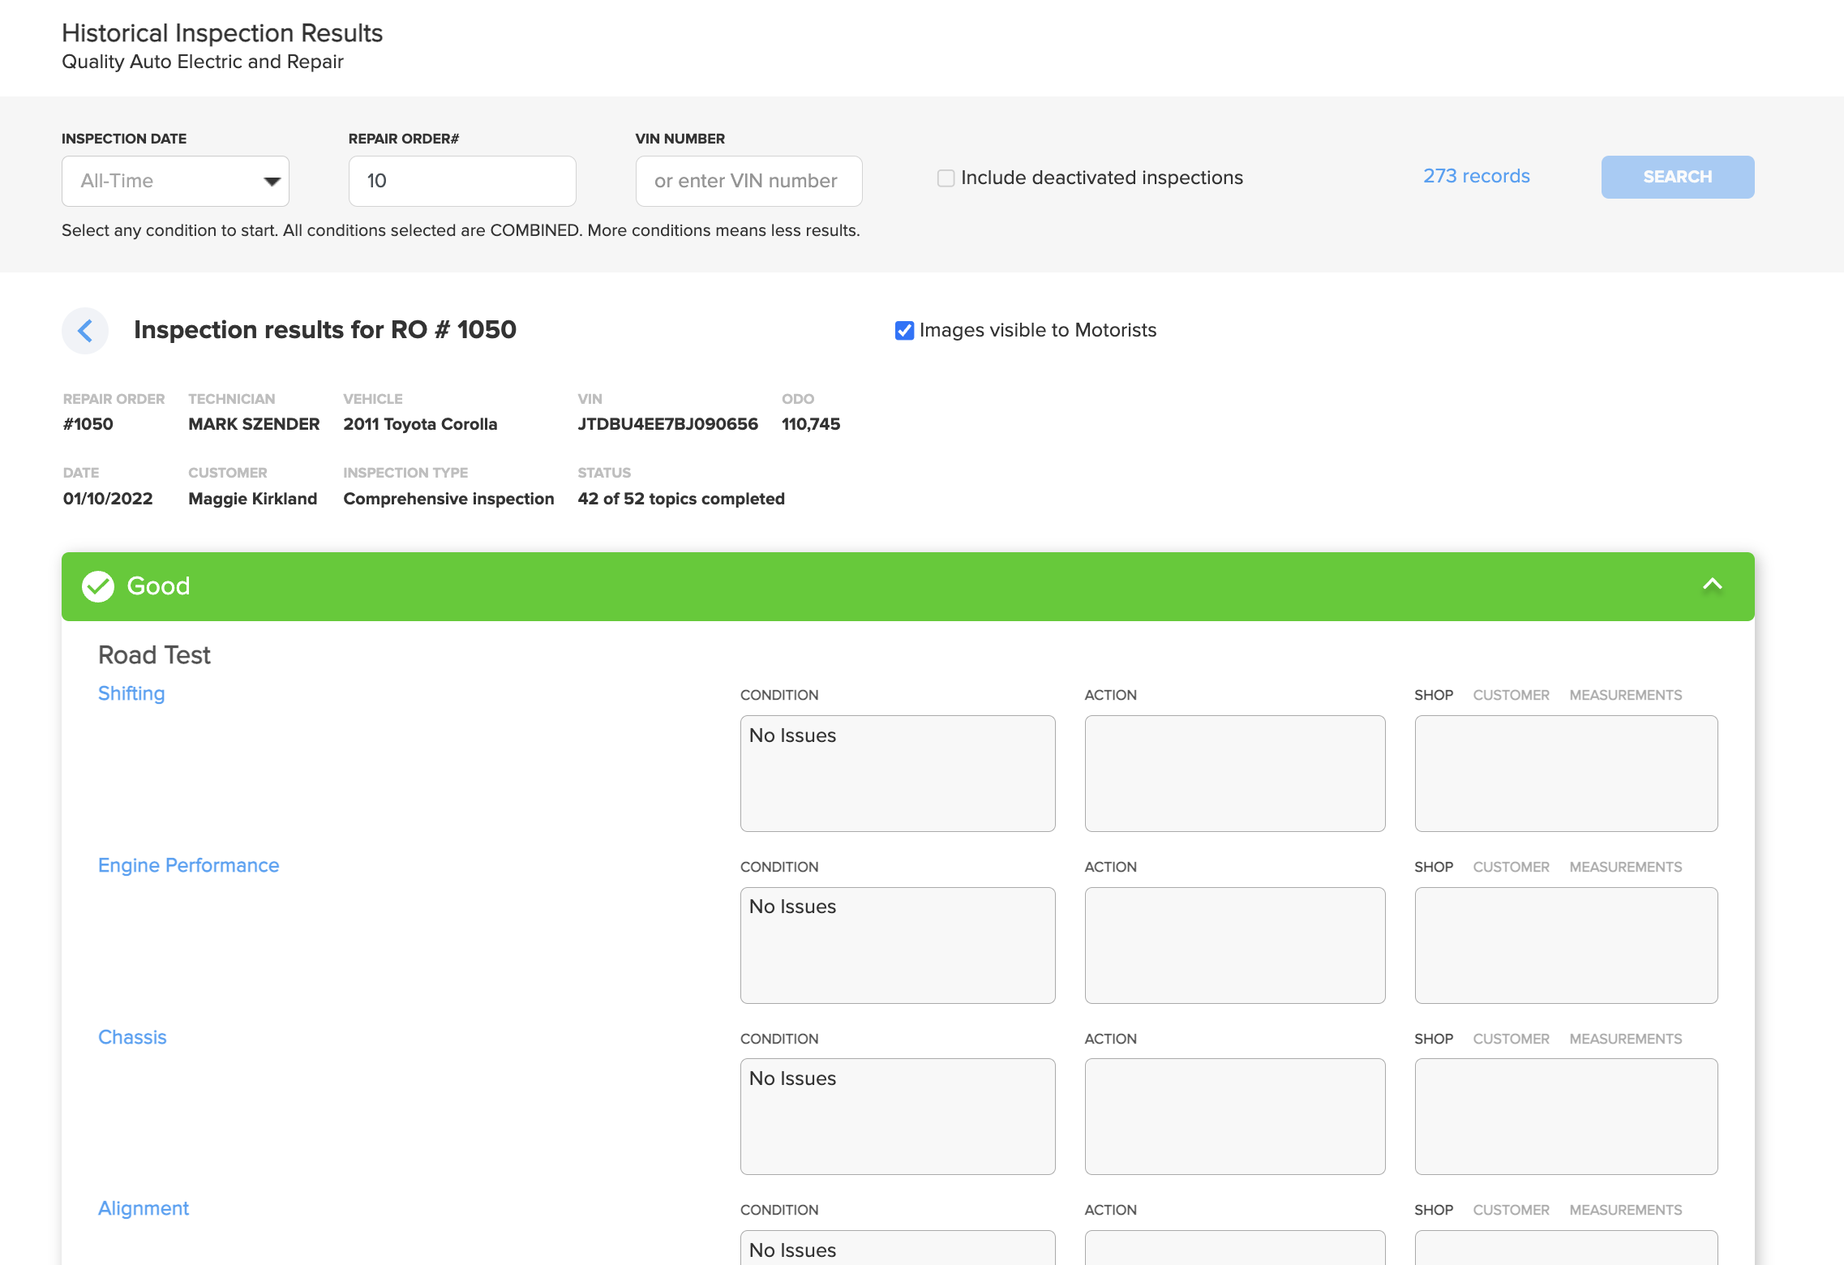Click the inspection date 01/10/2022
1844x1265 pixels.
pyautogui.click(x=108, y=499)
